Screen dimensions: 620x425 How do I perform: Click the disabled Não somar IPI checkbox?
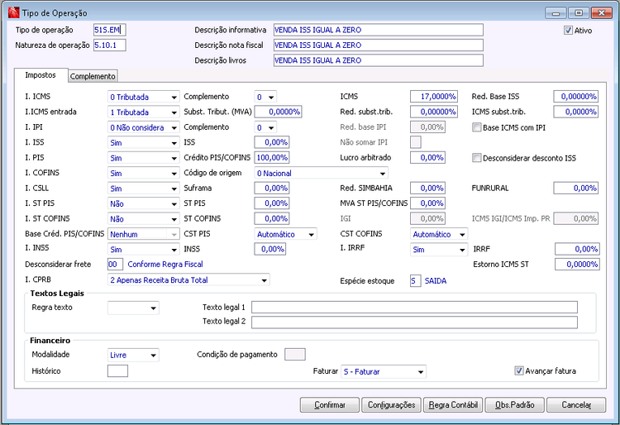click(416, 142)
